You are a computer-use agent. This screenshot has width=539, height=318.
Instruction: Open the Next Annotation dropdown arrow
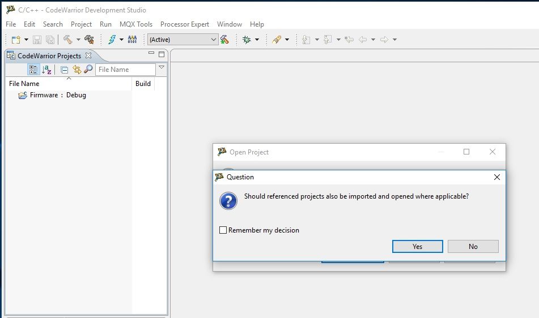click(317, 40)
